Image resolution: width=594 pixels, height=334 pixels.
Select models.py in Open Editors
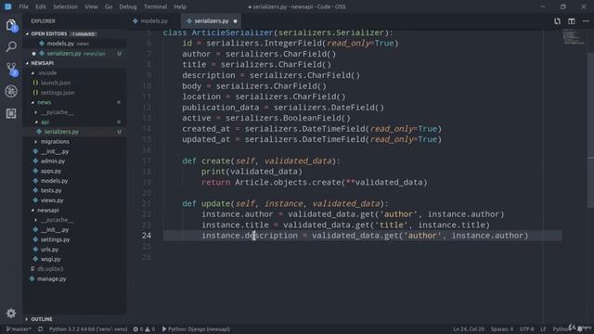coord(74,44)
